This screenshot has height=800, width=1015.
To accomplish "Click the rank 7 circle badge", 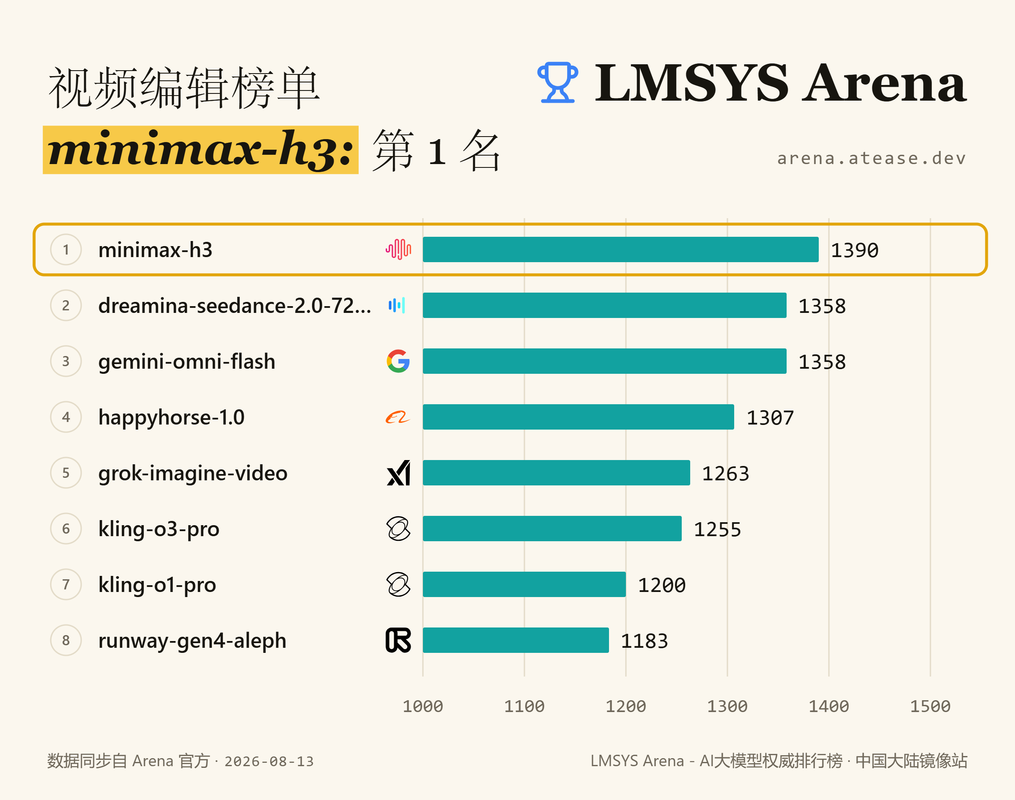I will [x=66, y=584].
